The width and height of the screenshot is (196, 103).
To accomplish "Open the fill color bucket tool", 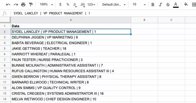I will (186, 4).
